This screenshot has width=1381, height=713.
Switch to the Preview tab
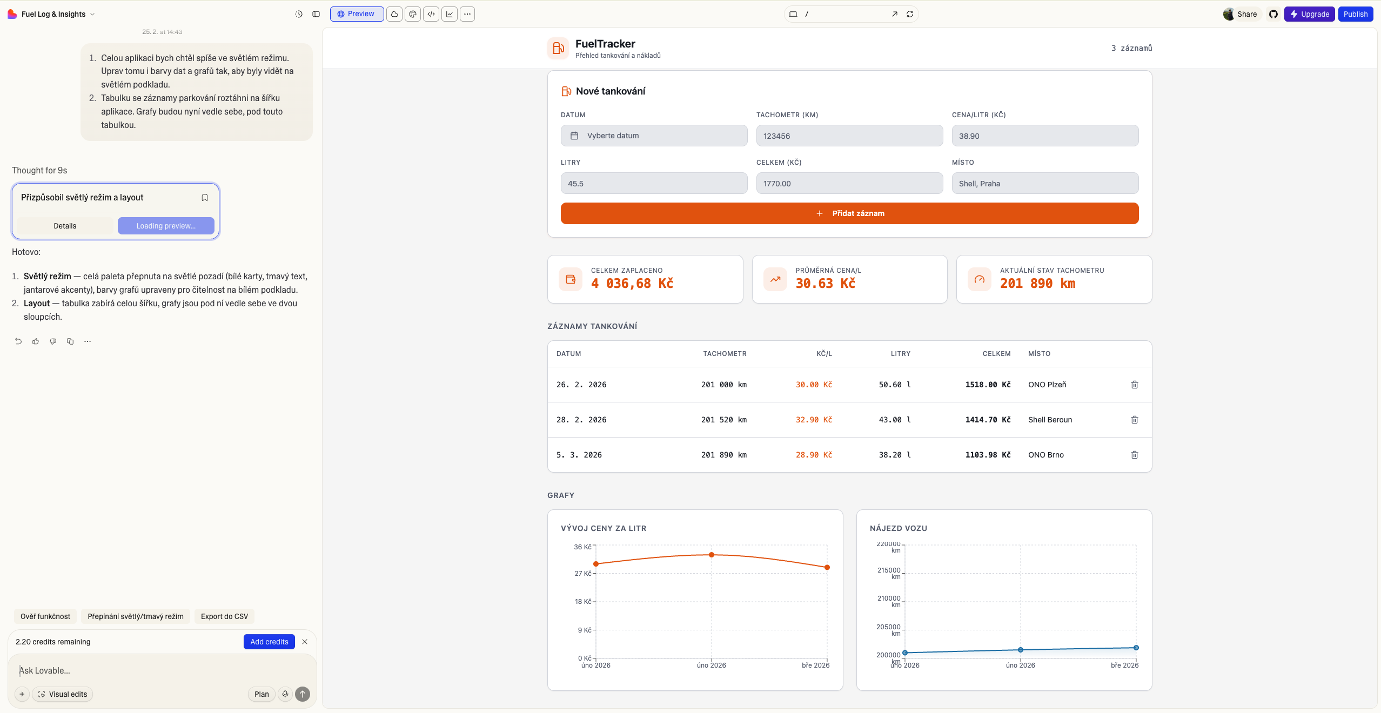coord(357,14)
